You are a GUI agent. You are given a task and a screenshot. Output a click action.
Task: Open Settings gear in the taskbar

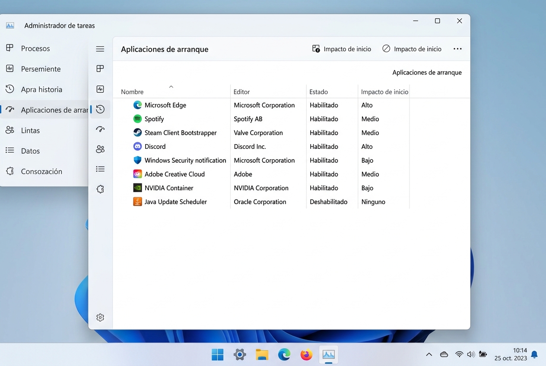[240, 355]
